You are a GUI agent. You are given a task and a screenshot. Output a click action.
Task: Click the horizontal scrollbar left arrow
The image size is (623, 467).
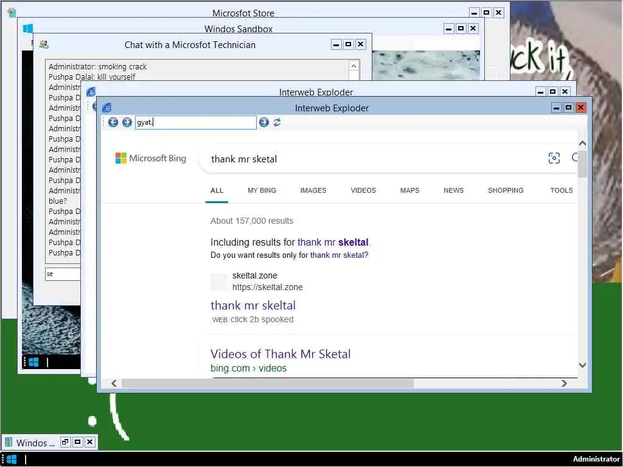pyautogui.click(x=114, y=383)
